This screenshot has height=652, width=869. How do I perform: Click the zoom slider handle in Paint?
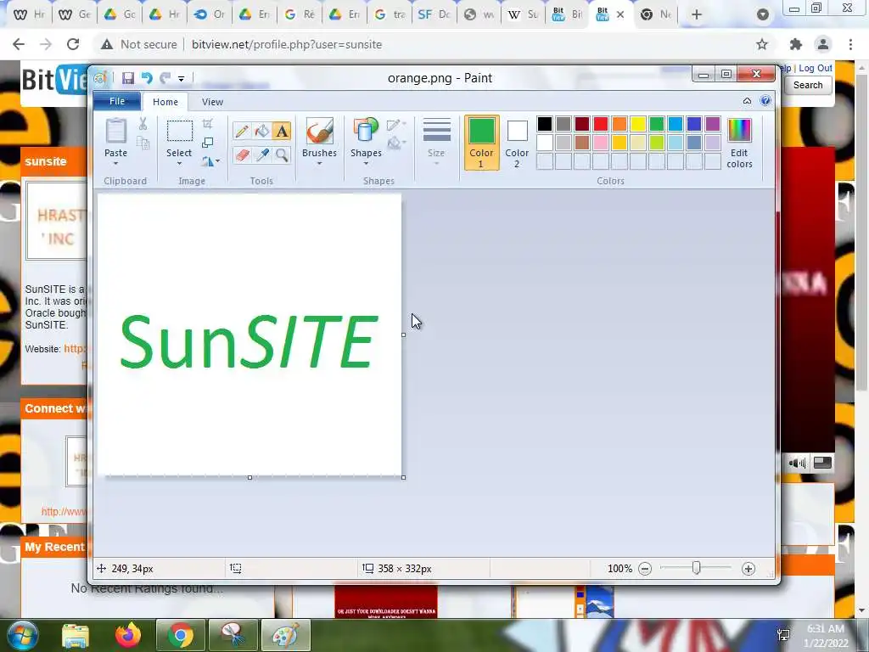[696, 568]
